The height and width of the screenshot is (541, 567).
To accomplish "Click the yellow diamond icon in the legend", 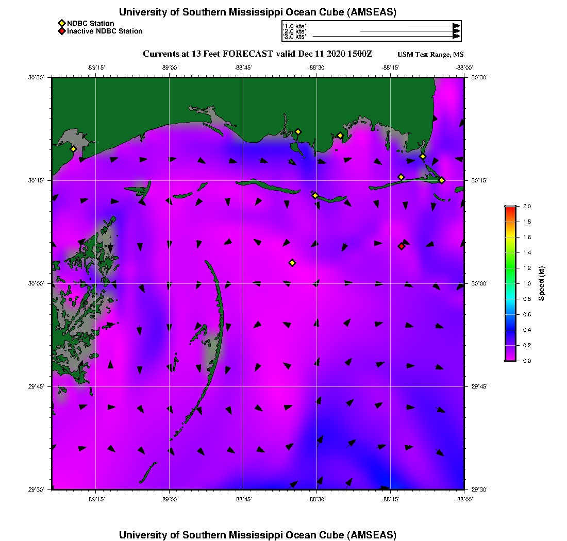I will 61,23.
